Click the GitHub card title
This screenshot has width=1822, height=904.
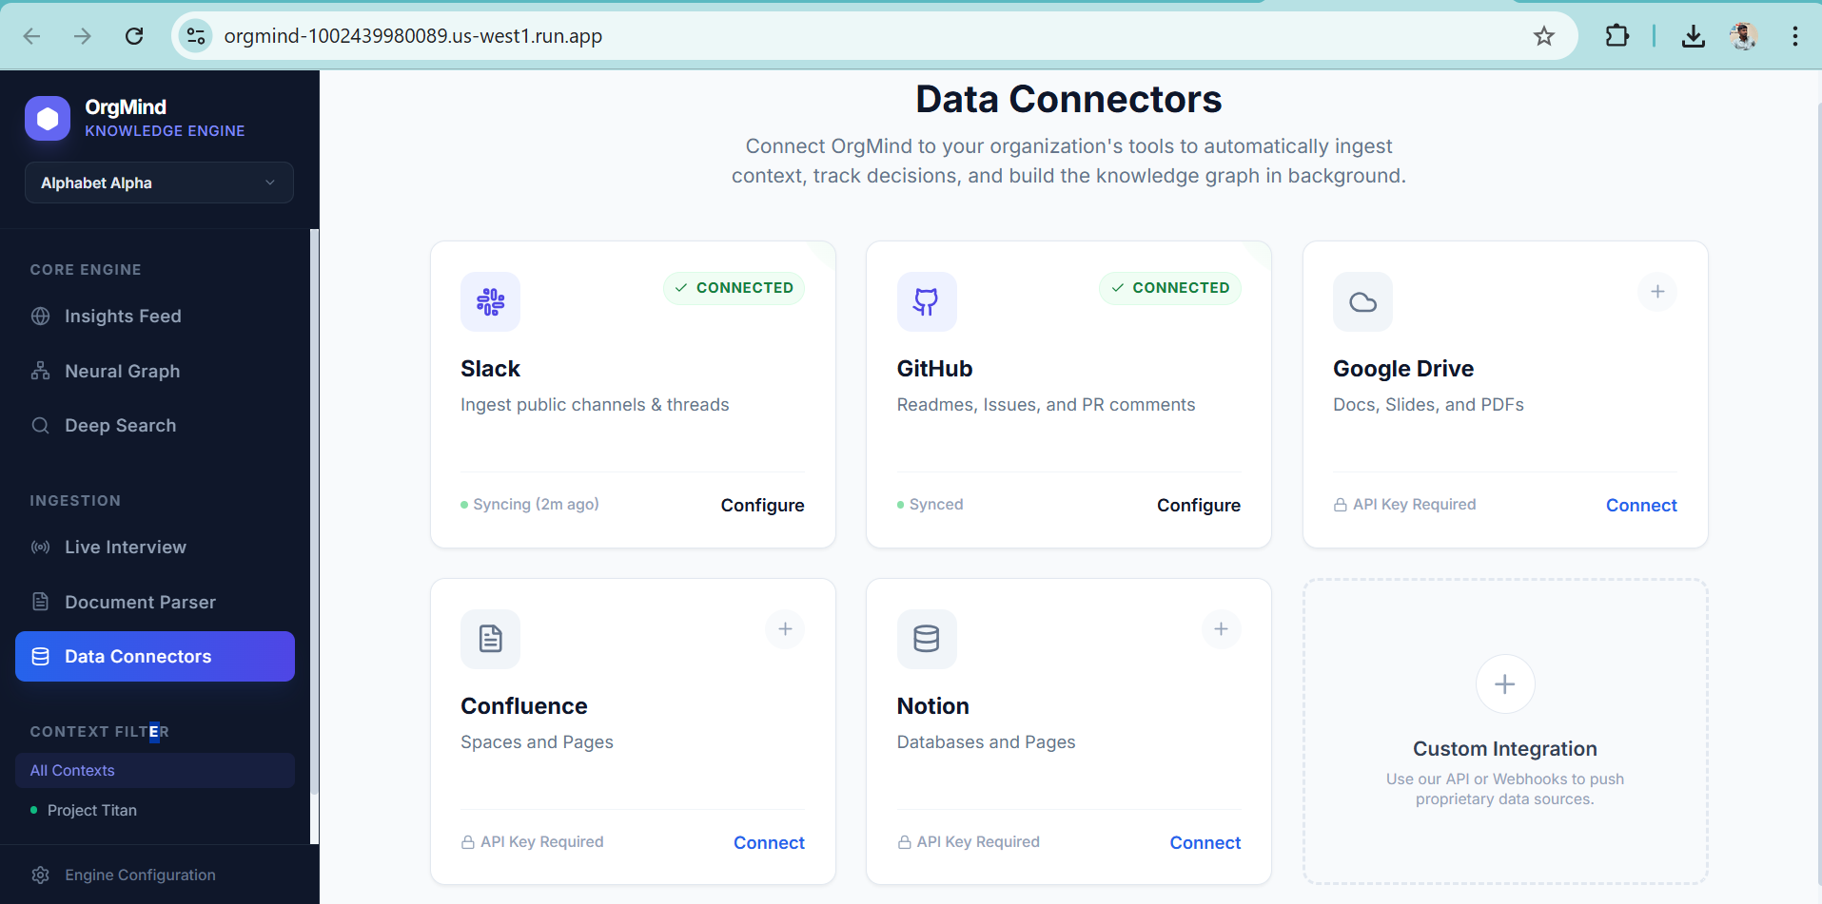[934, 369]
